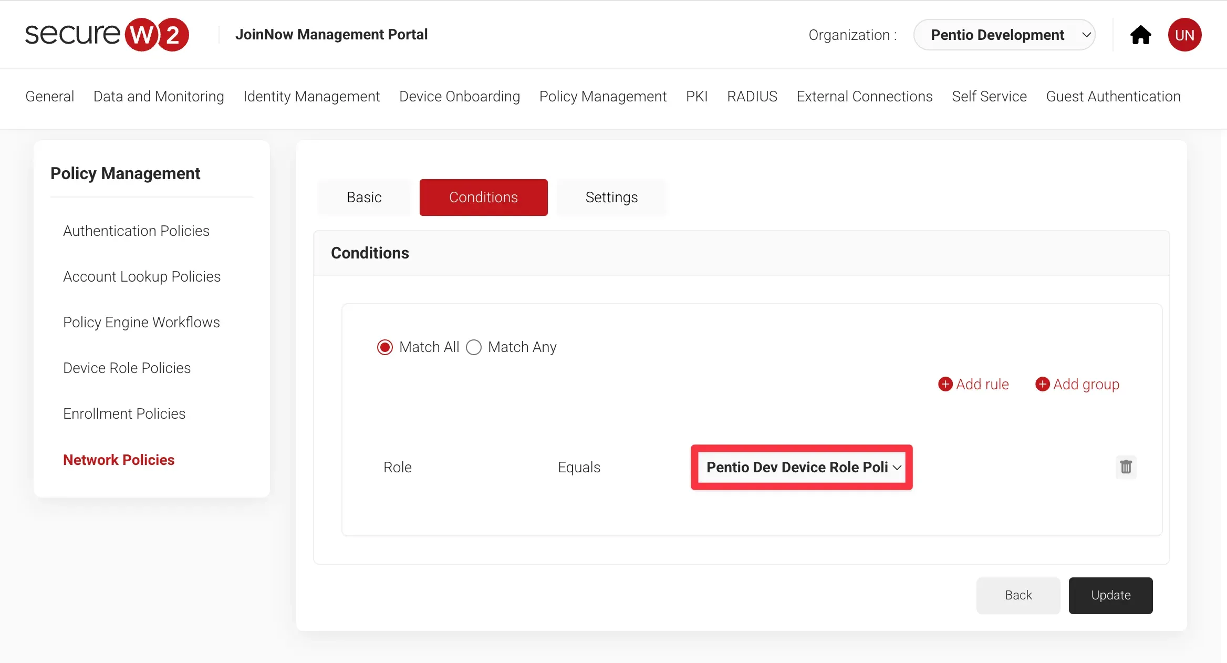The height and width of the screenshot is (663, 1227).
Task: Click the home icon in header
Action: 1140,35
